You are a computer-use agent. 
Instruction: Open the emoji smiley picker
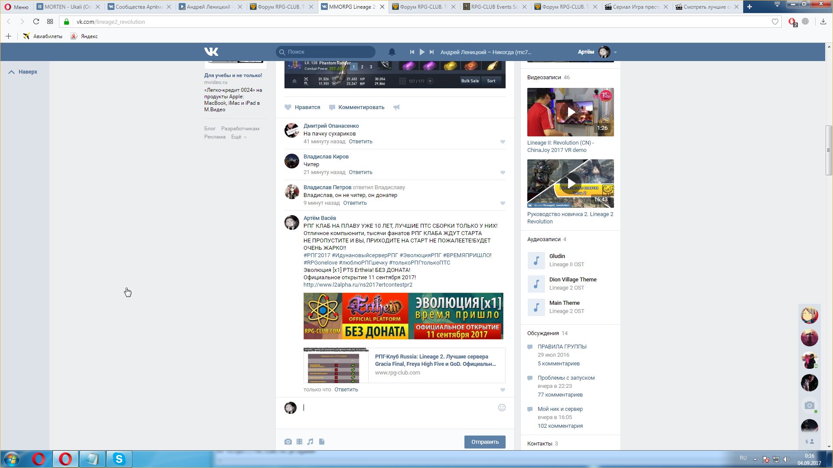[x=502, y=408]
